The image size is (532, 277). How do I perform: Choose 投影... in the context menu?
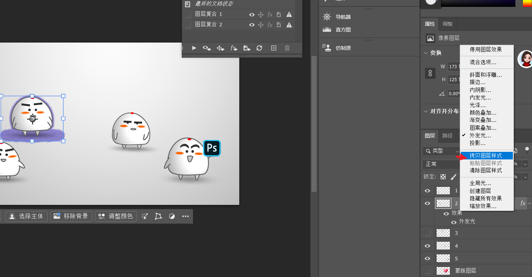[x=486, y=143]
